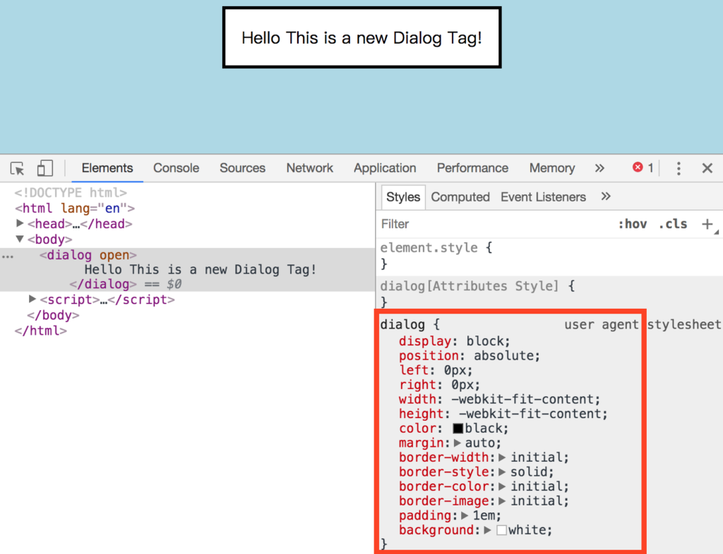The width and height of the screenshot is (723, 554).
Task: Click the styles Filter input field
Action: tap(424, 224)
